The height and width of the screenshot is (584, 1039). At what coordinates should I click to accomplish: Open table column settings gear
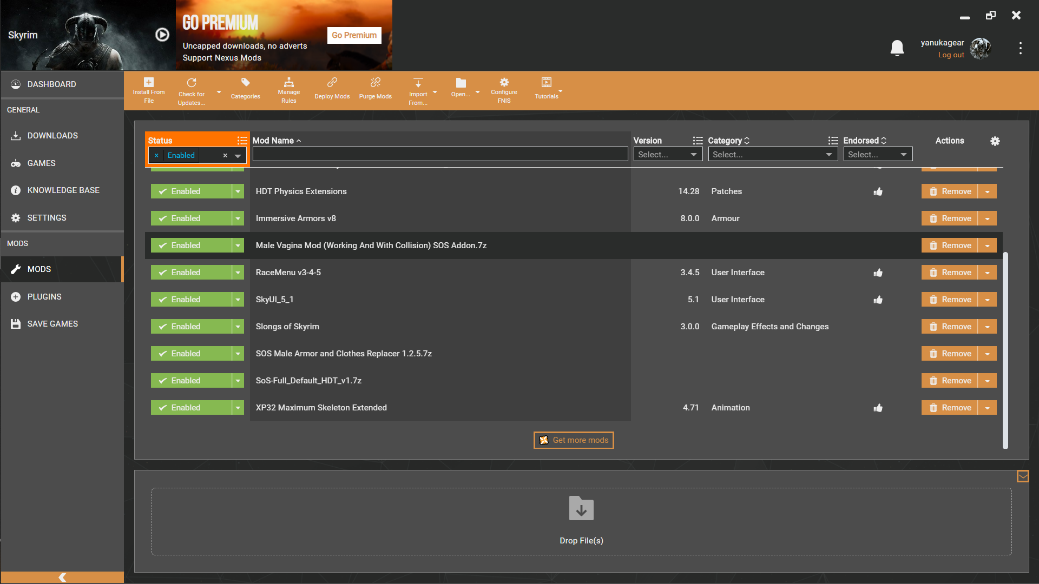click(995, 141)
